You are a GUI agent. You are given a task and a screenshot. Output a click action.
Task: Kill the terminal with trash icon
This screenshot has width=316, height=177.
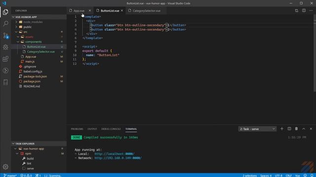(296, 129)
